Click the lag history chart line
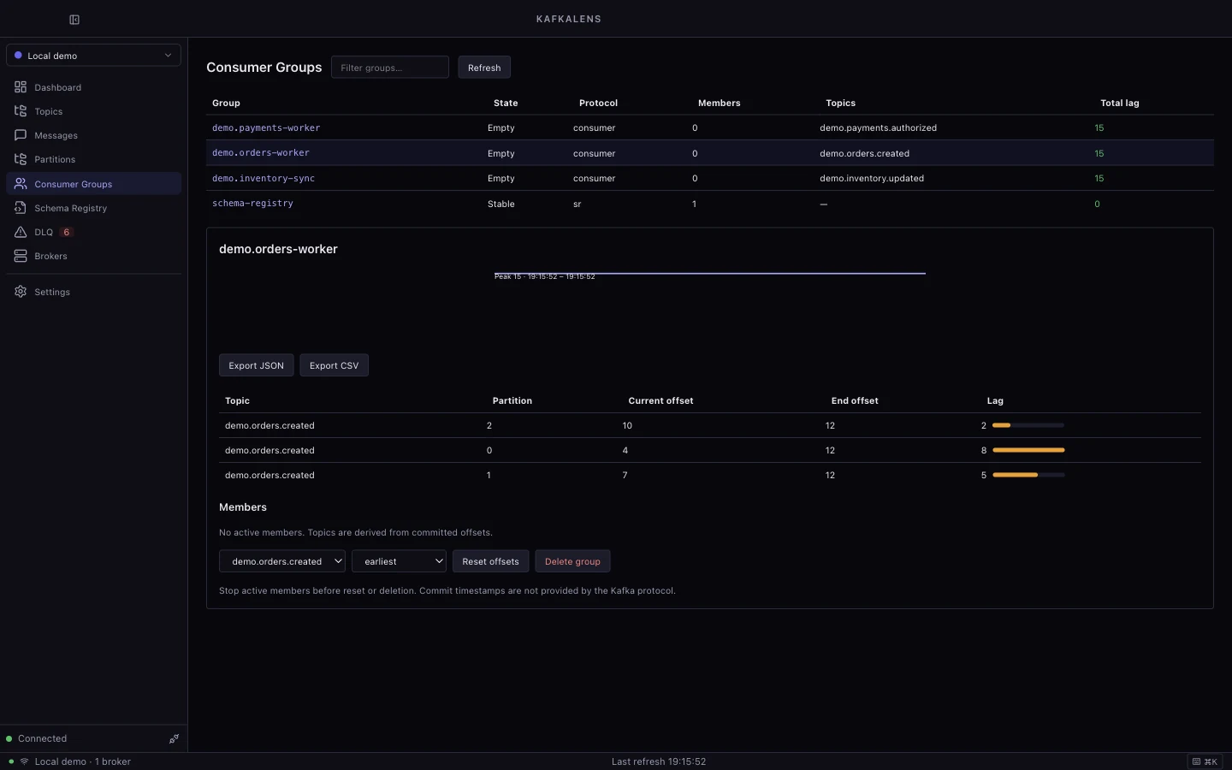 pyautogui.click(x=710, y=274)
